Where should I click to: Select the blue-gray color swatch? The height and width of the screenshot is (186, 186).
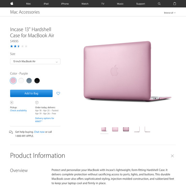coord(29,81)
